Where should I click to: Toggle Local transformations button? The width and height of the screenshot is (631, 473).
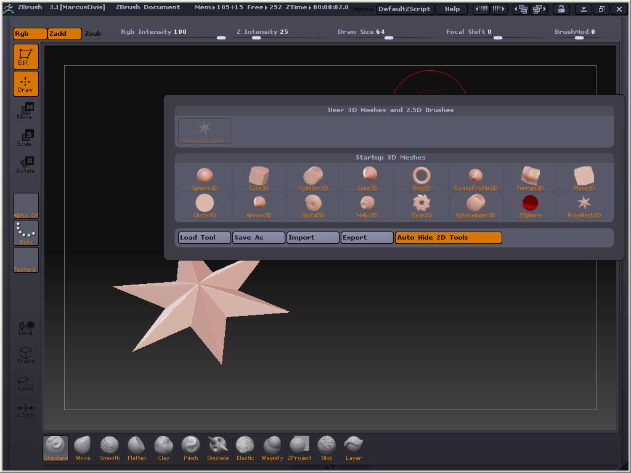(26, 328)
